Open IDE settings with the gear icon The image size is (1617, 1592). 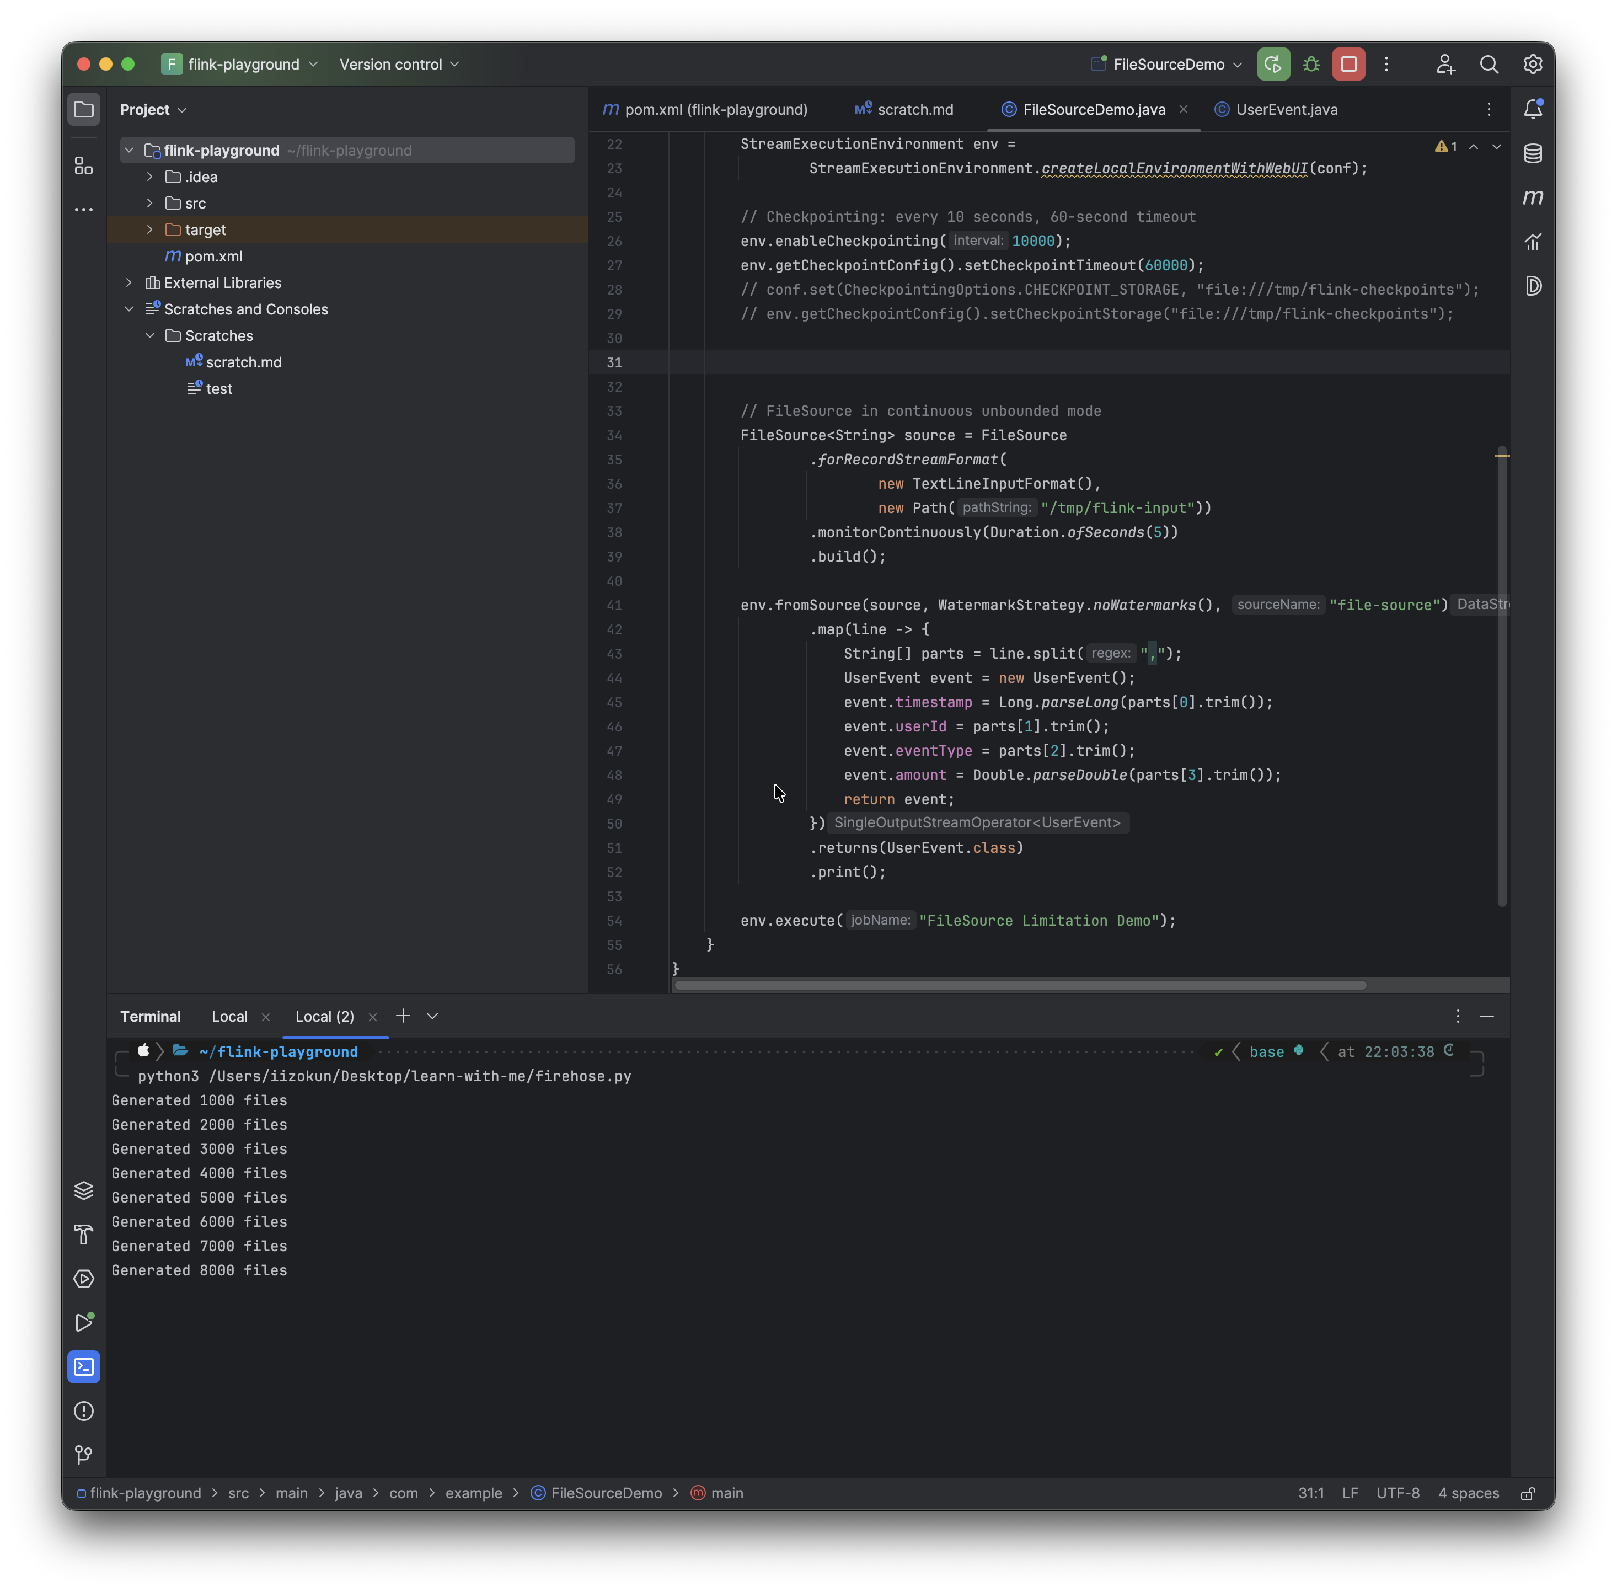[1532, 65]
